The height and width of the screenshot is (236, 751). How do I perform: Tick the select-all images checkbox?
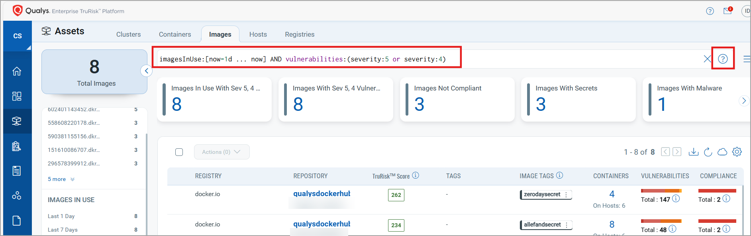(x=179, y=152)
